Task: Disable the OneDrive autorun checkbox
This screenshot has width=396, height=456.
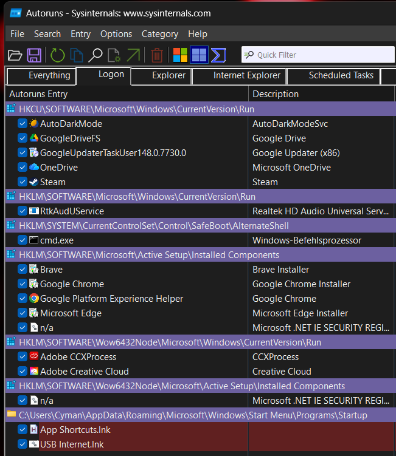Action: (x=23, y=167)
